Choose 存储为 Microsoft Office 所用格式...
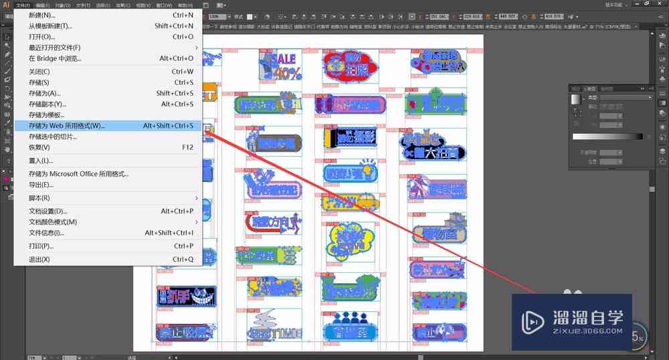 pyautogui.click(x=108, y=173)
